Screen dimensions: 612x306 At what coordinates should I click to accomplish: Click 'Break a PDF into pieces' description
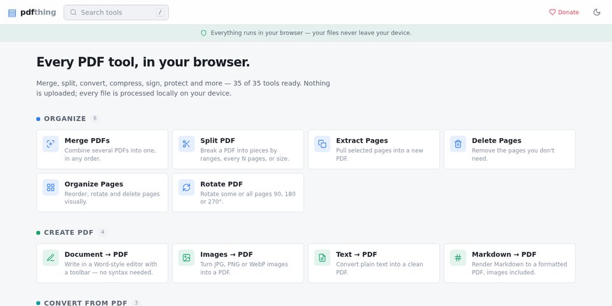(x=245, y=154)
